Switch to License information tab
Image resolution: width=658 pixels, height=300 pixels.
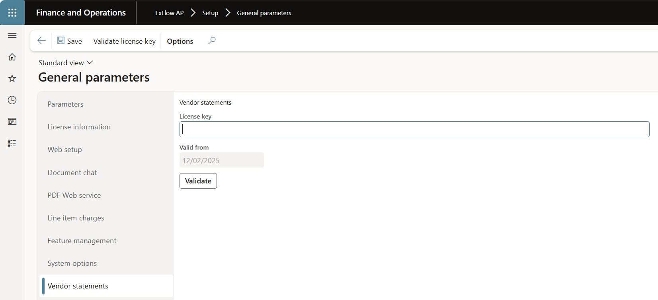tap(79, 127)
